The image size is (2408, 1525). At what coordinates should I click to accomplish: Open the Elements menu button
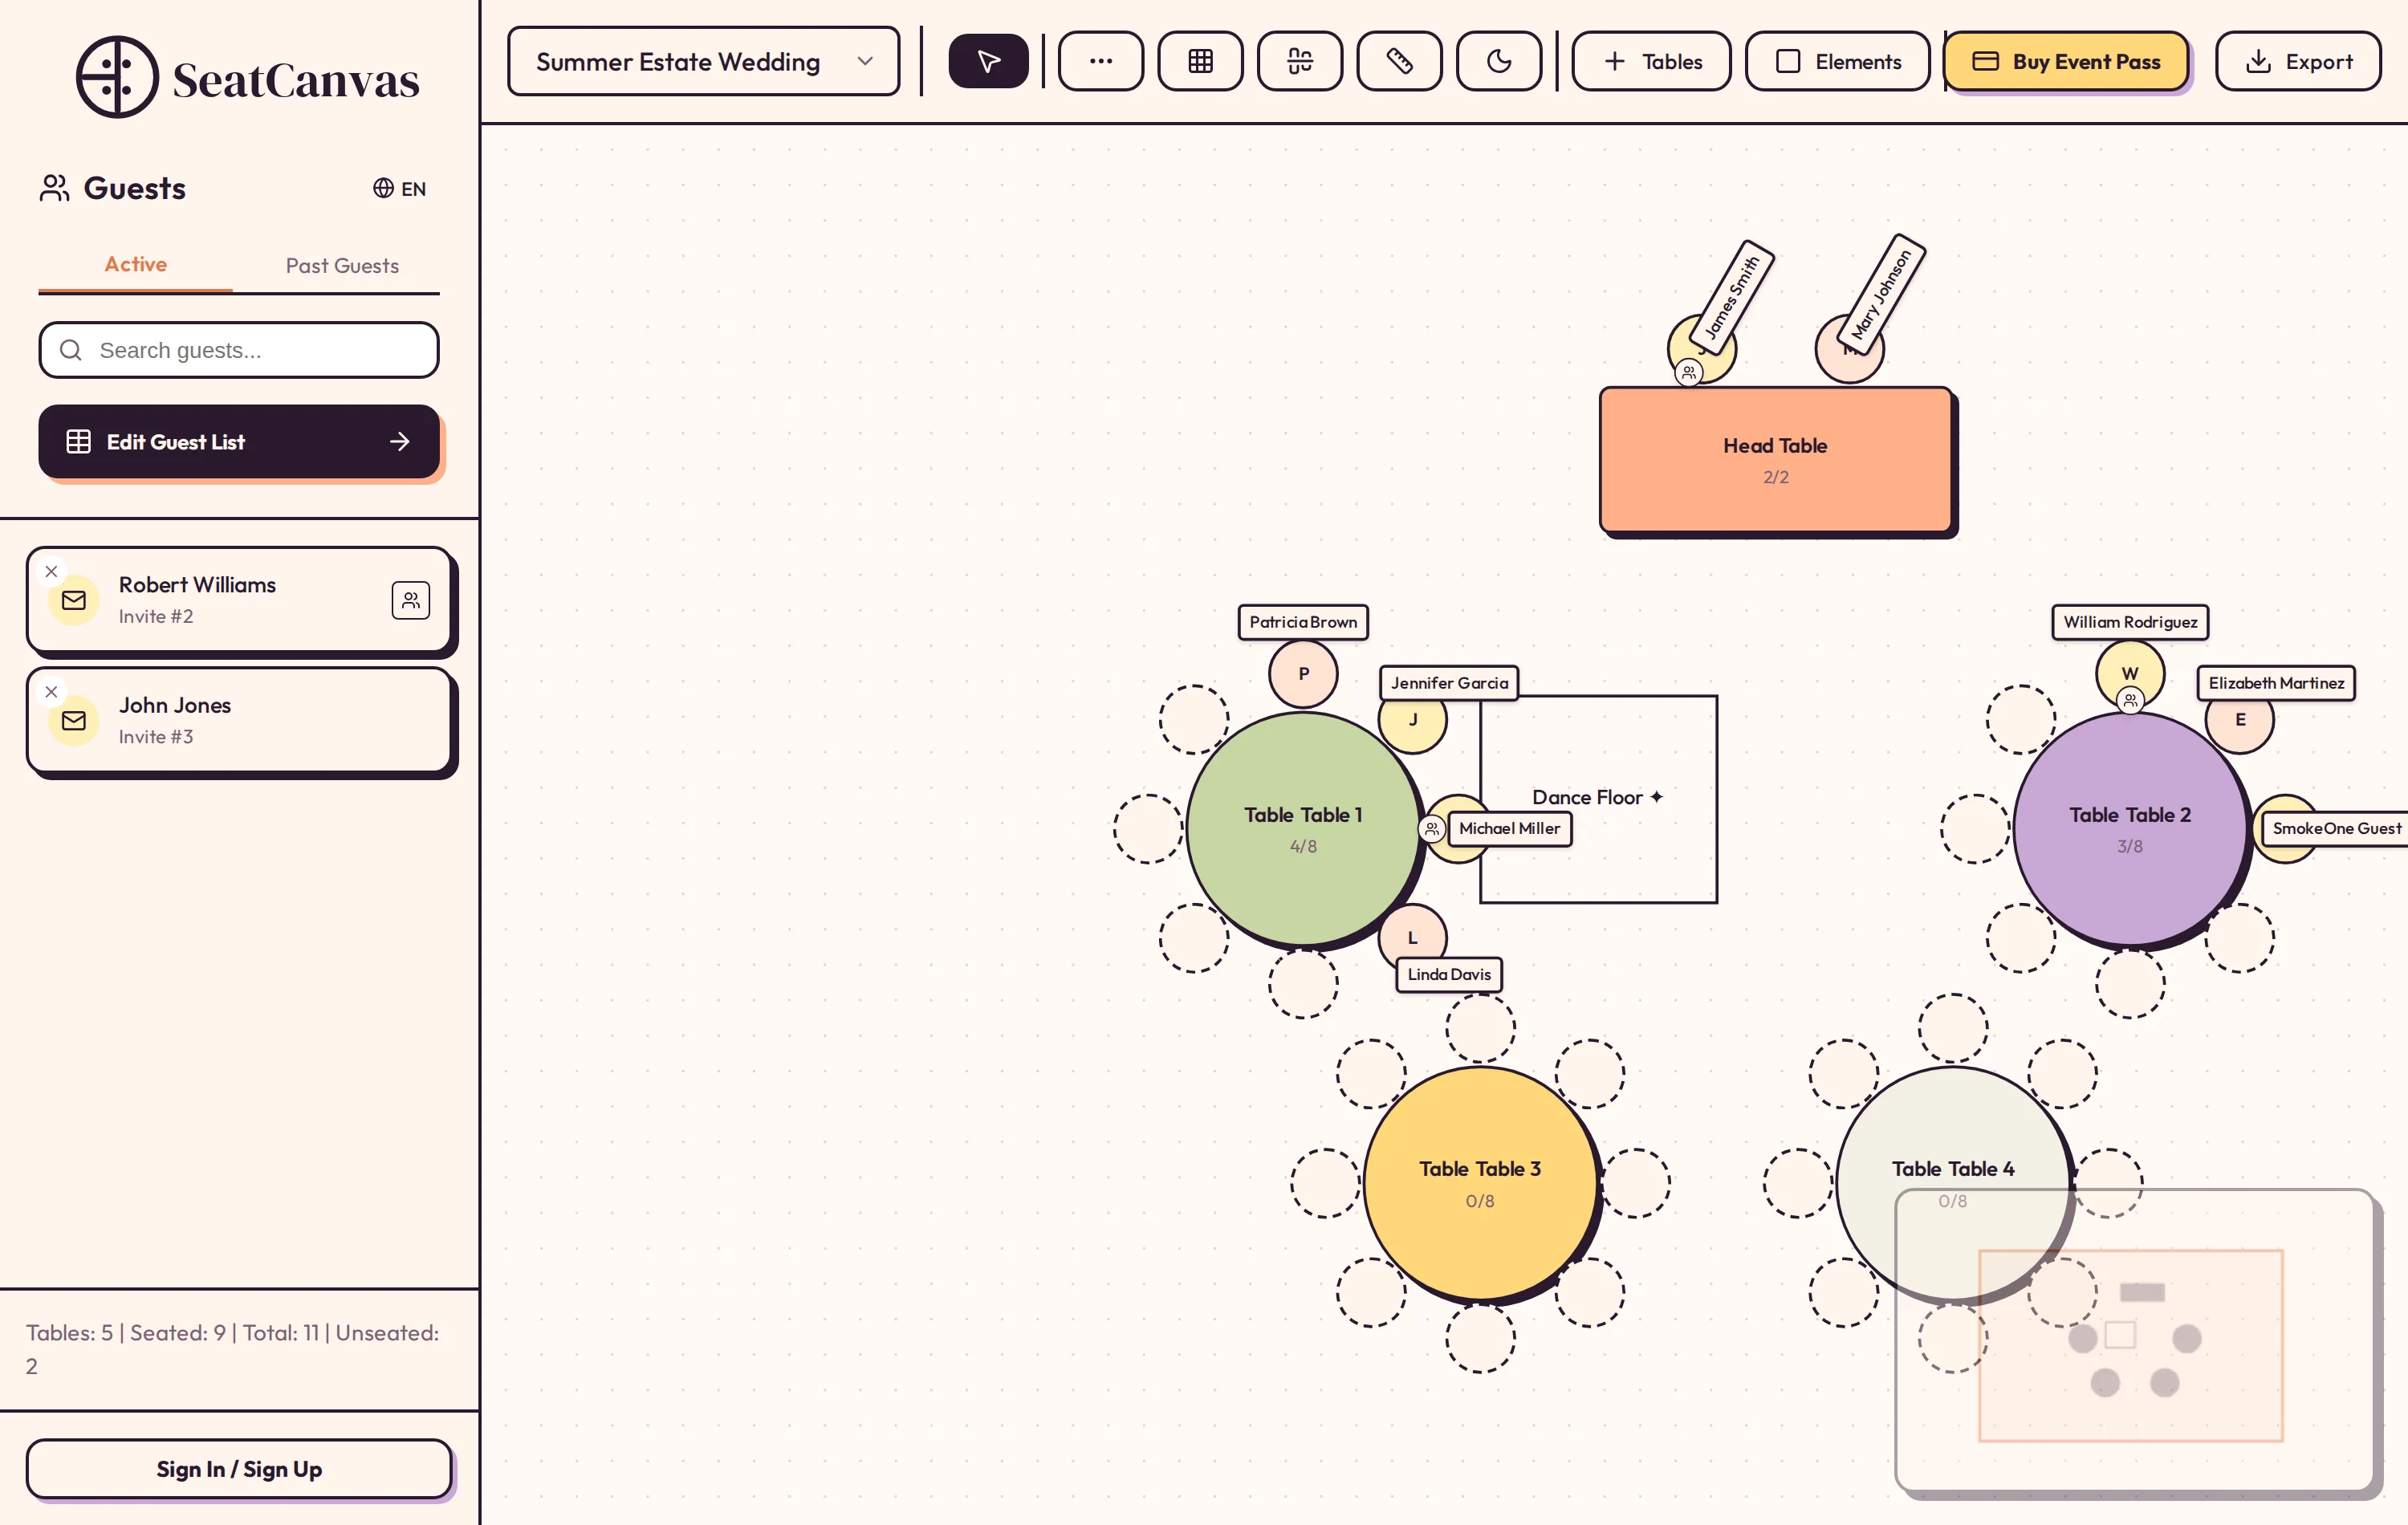(x=1837, y=61)
